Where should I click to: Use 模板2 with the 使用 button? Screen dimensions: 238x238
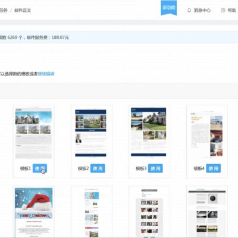[x=98, y=168]
